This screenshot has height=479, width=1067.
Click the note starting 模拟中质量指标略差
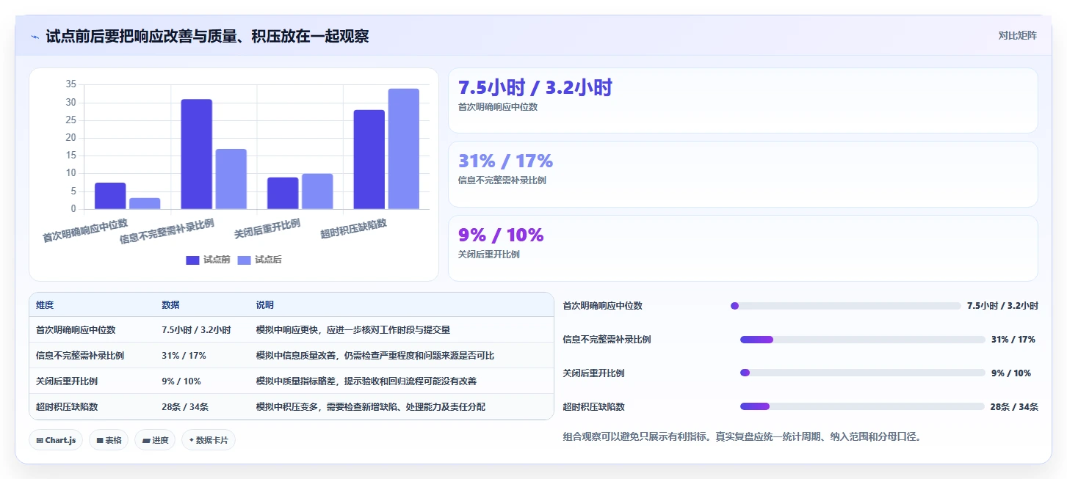coord(366,381)
